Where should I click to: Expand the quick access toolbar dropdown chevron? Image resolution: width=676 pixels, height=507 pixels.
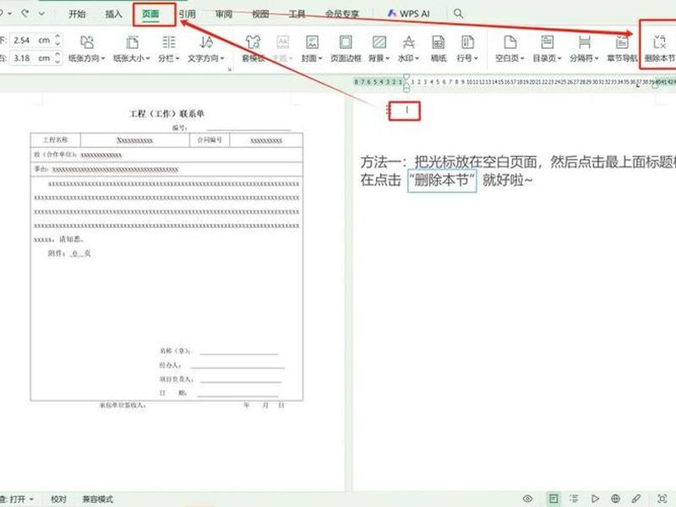[41, 14]
